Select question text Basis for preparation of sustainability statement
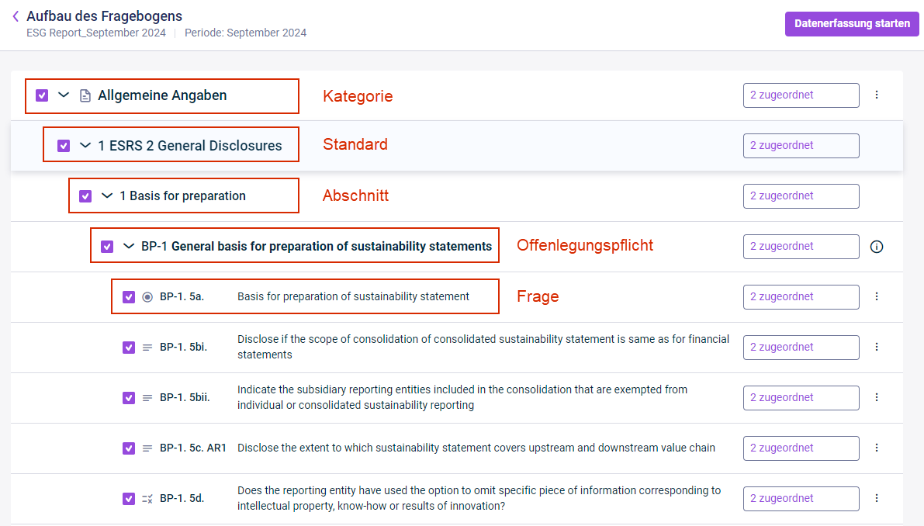 click(x=353, y=297)
